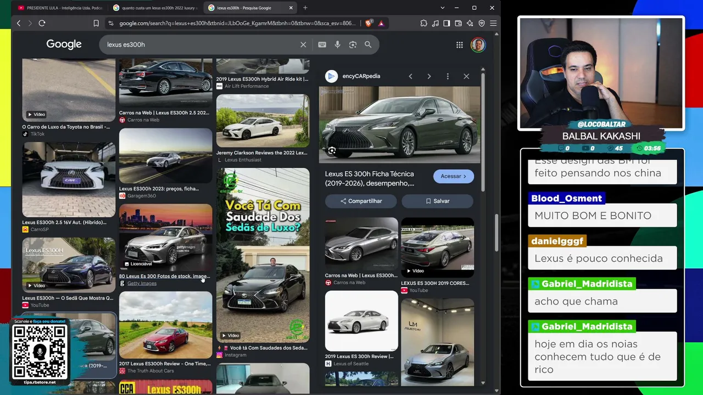703x395 pixels.
Task: Open the 'Carros na Web | Lexus ES300h 2.5' result thumbnail
Action: [165, 83]
